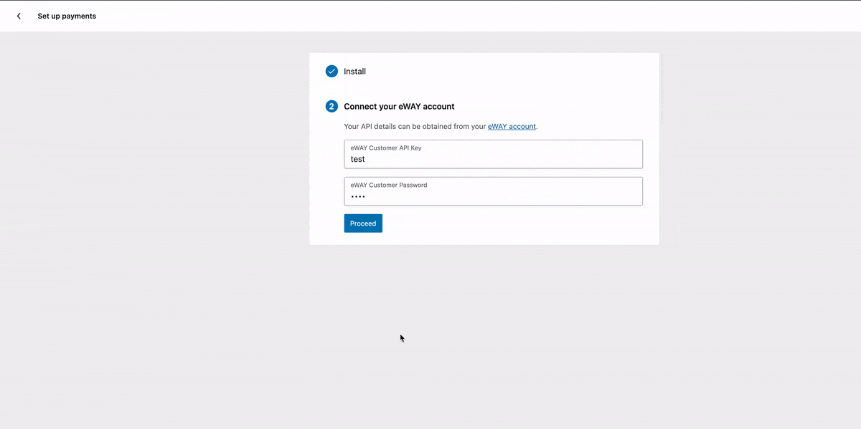
Task: Click the eWAY Customer Password field label
Action: click(388, 185)
